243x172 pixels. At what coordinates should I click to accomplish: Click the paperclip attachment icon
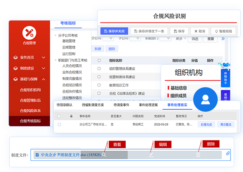coord(228,154)
